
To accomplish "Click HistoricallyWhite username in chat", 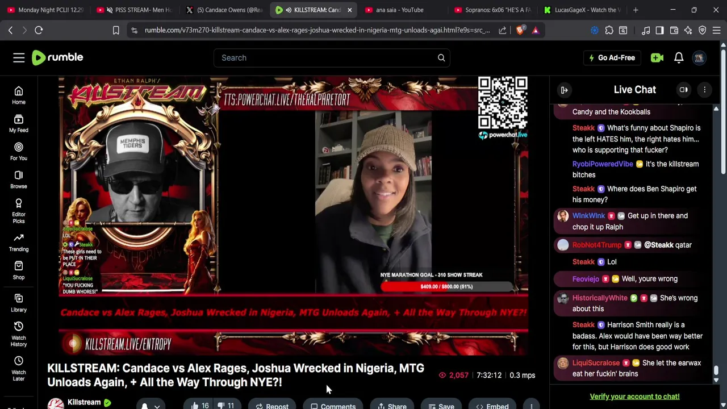I will pos(600,298).
